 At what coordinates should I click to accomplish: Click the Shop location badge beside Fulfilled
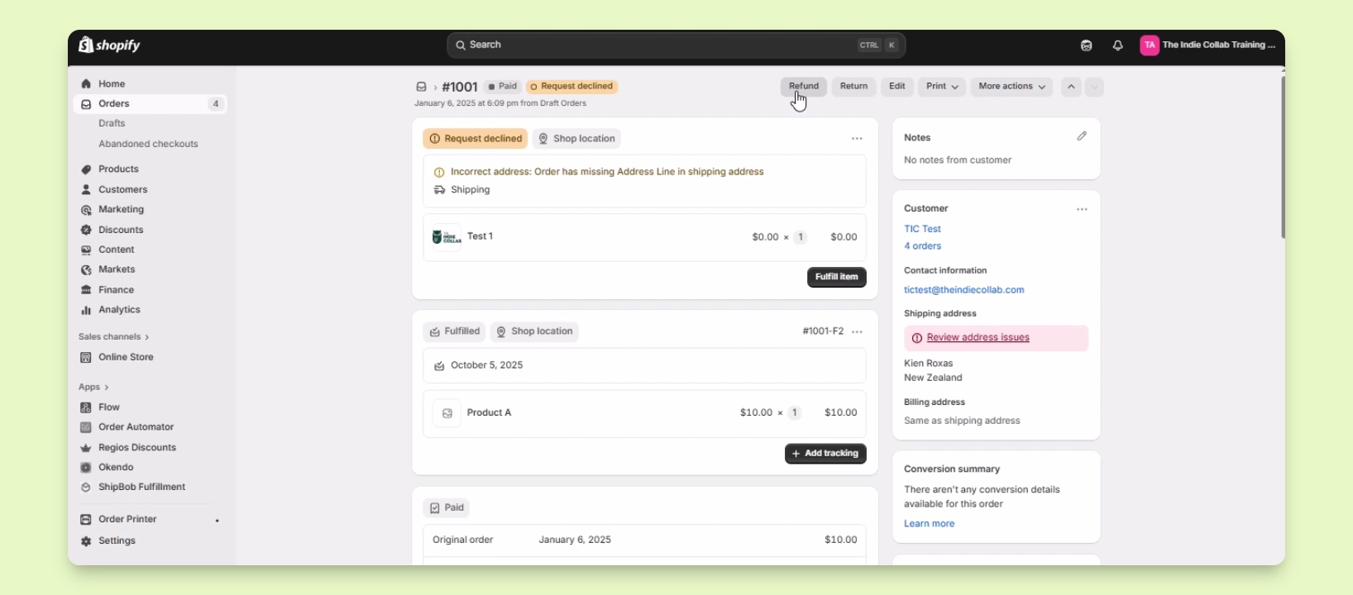(534, 332)
